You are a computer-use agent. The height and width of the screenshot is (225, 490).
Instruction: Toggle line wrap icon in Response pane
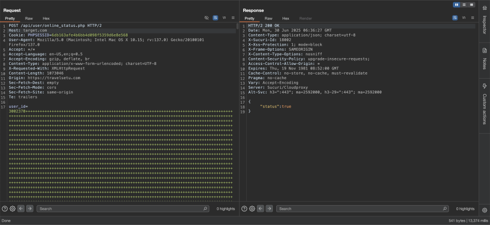455,18
